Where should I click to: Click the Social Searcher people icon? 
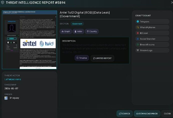(x=138, y=39)
